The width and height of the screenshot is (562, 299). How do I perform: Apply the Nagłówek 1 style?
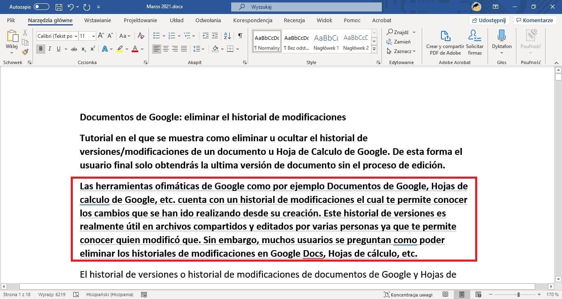326,41
